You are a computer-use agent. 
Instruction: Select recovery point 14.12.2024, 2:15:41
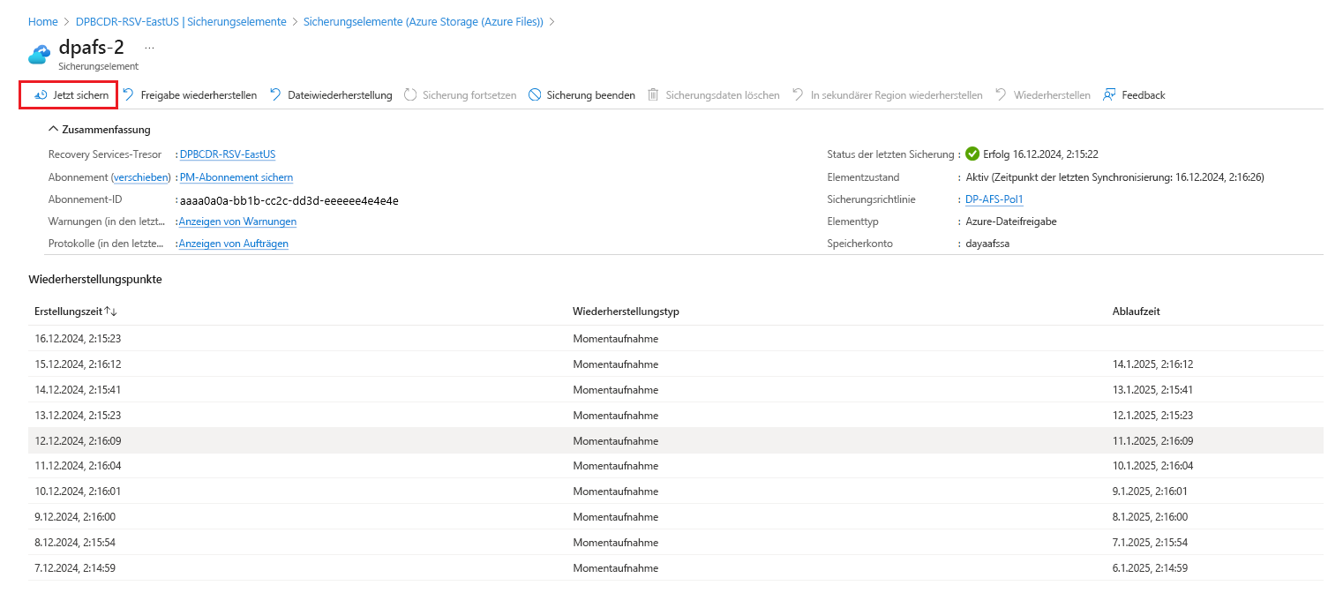tap(676, 390)
